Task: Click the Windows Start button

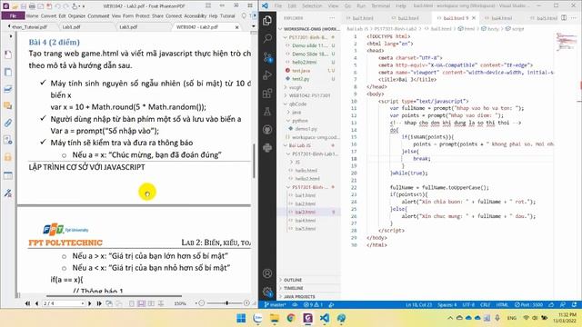Action: tap(241, 318)
